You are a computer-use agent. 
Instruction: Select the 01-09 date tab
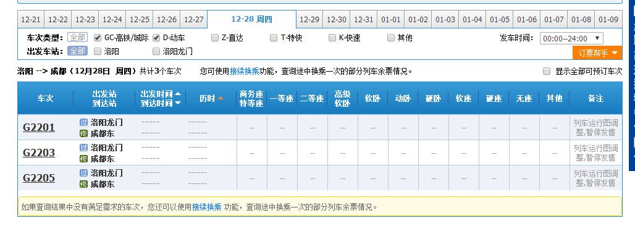point(608,19)
